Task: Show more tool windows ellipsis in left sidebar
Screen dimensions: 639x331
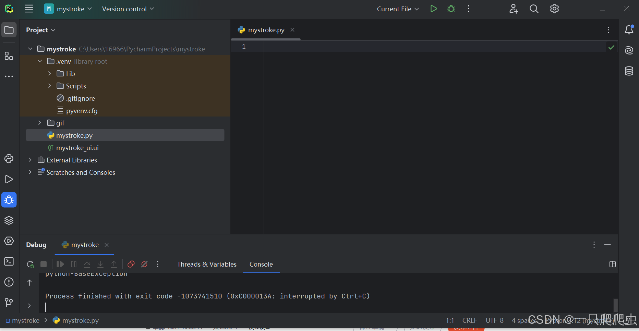Action: [x=9, y=76]
